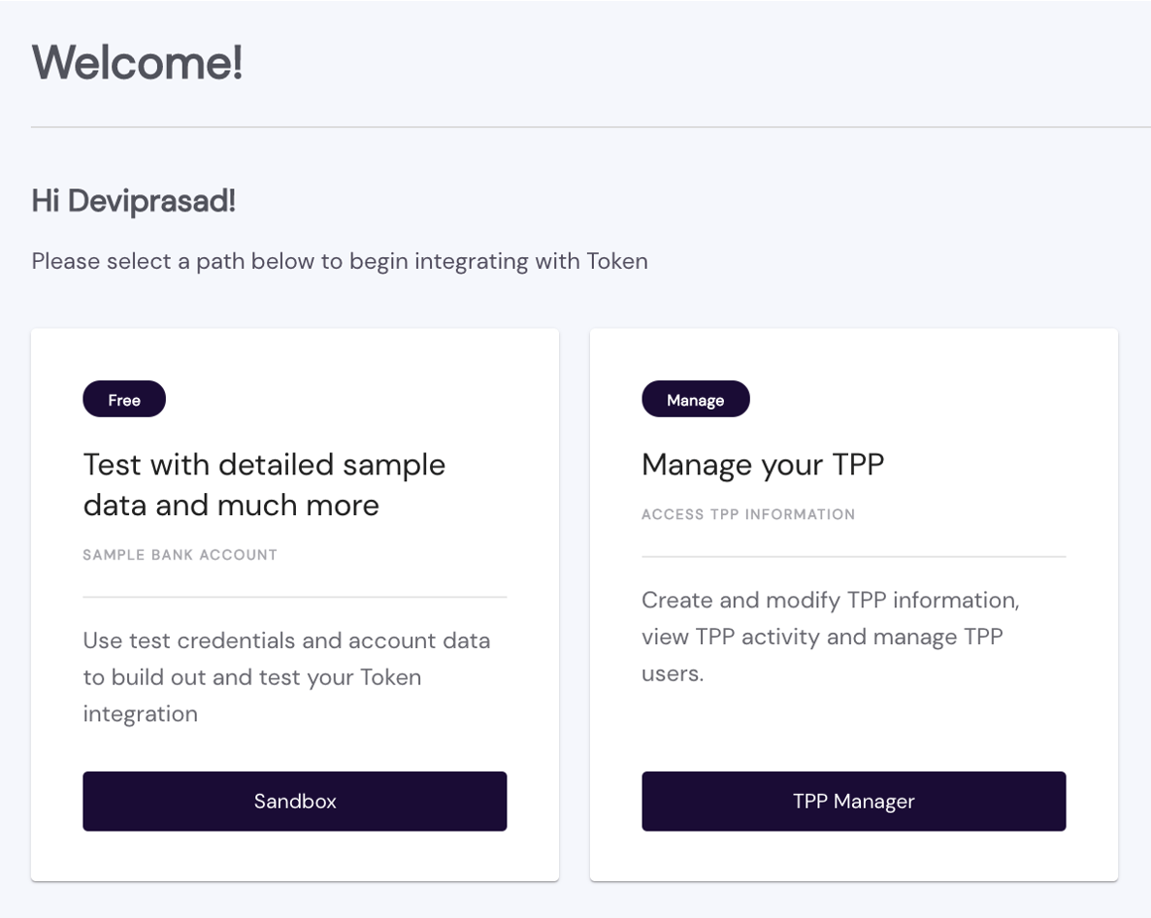Screen dimensions: 1151x918
Task: Click the 'data and much more' title line
Action: pyautogui.click(x=231, y=506)
